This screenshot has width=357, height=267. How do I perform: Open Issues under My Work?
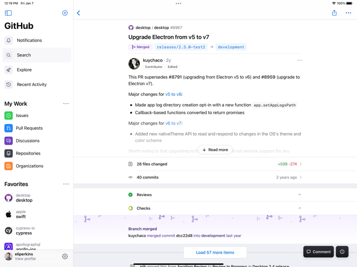click(x=37, y=115)
